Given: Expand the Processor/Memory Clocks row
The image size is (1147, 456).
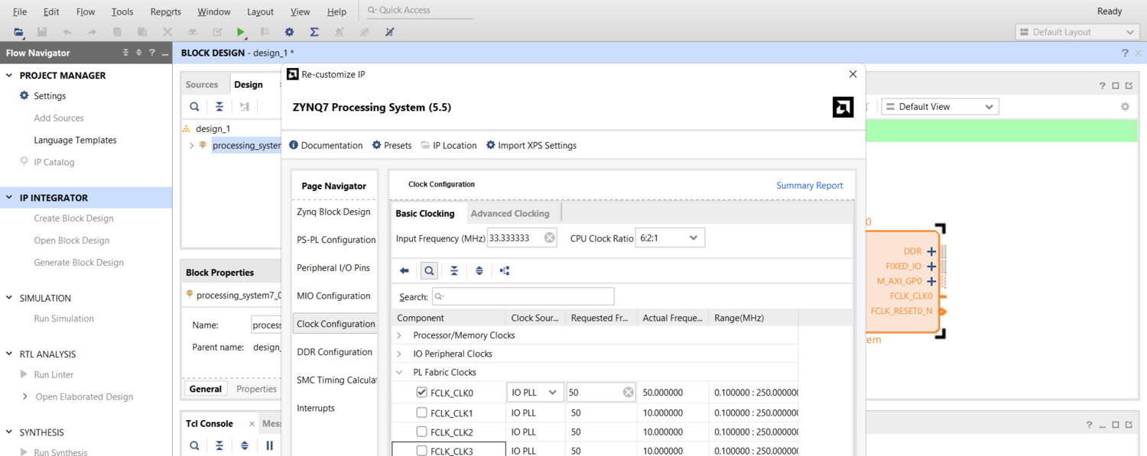Looking at the screenshot, I should pos(399,335).
